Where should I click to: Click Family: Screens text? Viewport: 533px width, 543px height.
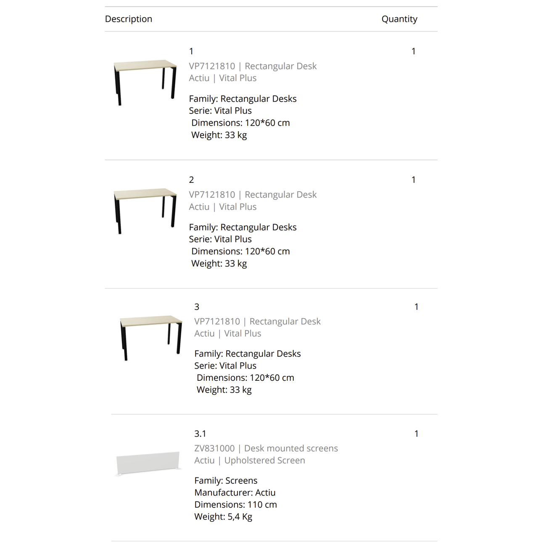point(226,480)
